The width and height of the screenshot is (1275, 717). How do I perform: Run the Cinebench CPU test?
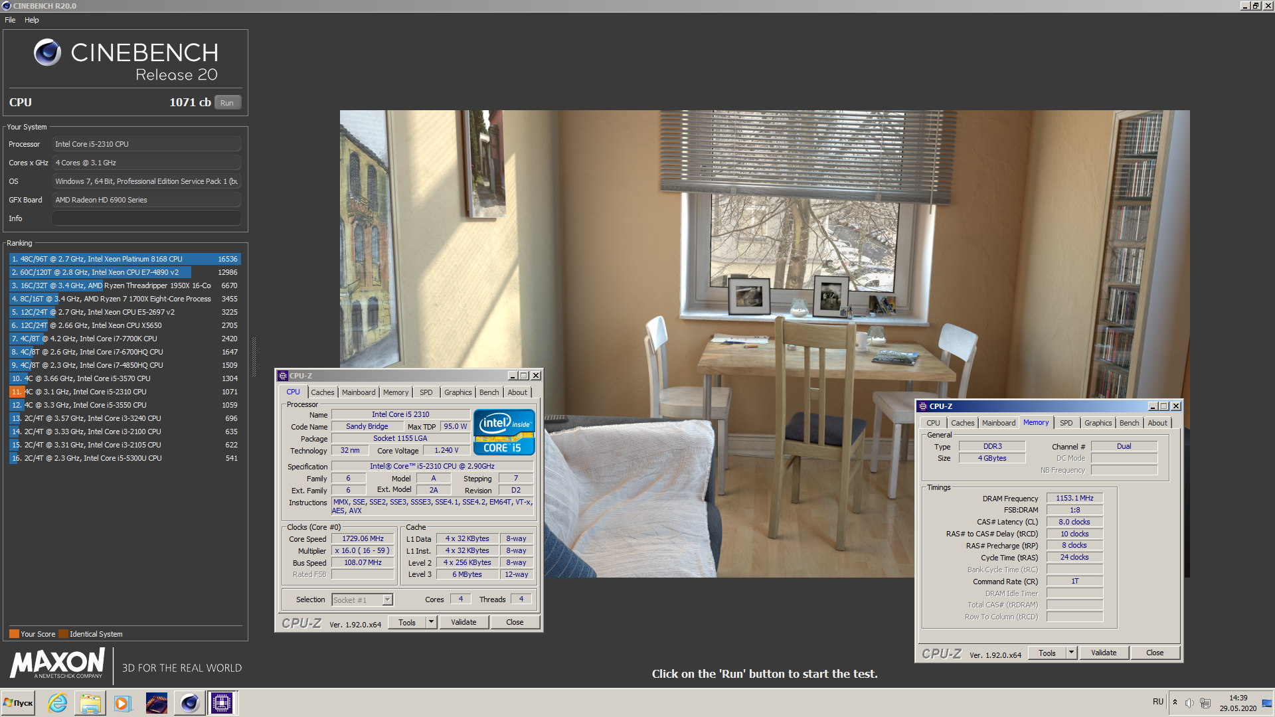point(227,103)
